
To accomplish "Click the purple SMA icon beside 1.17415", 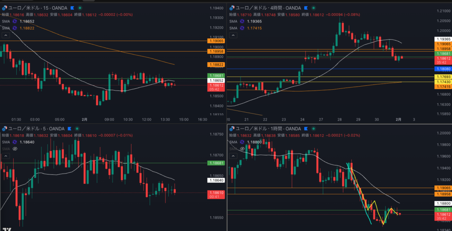I will point(242,28).
